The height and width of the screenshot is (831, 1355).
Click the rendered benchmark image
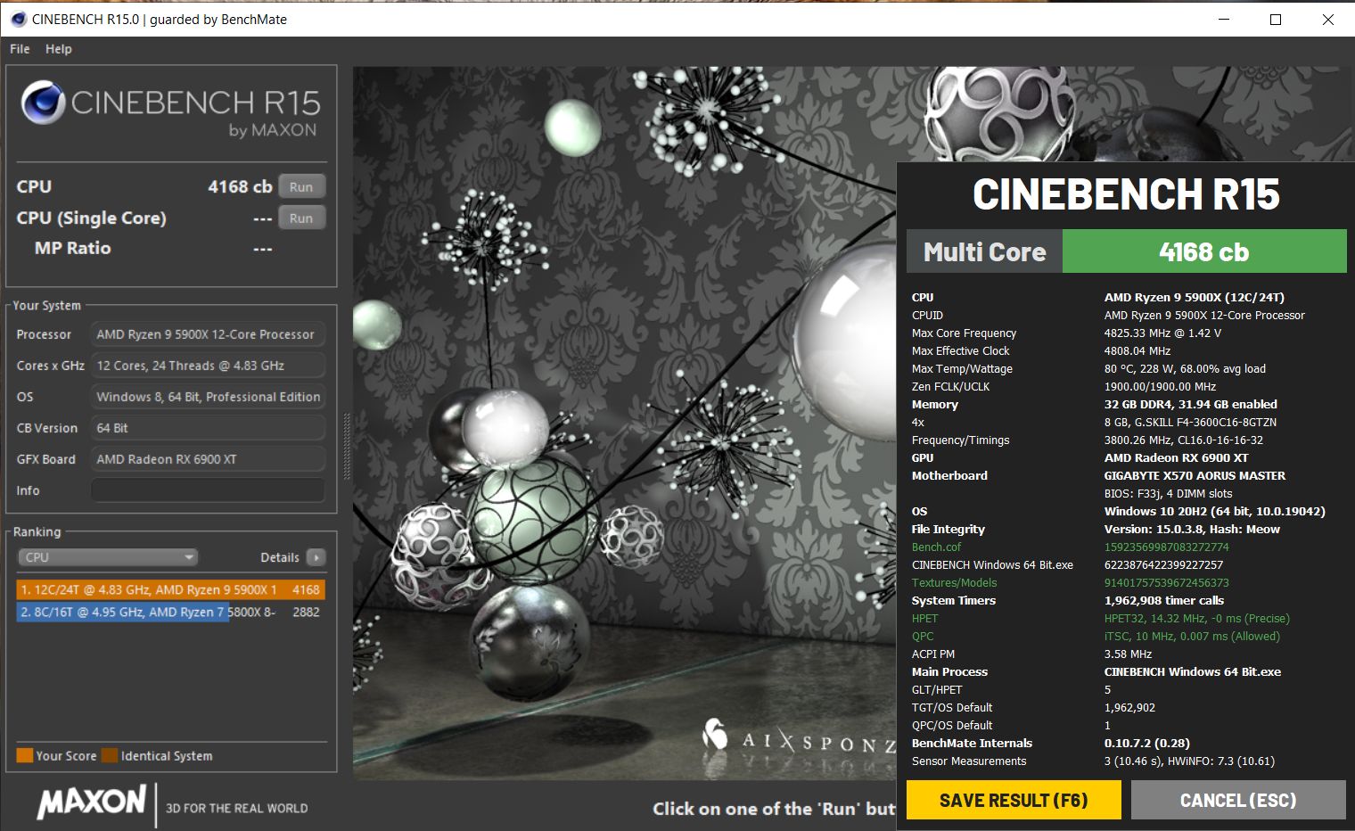624,424
